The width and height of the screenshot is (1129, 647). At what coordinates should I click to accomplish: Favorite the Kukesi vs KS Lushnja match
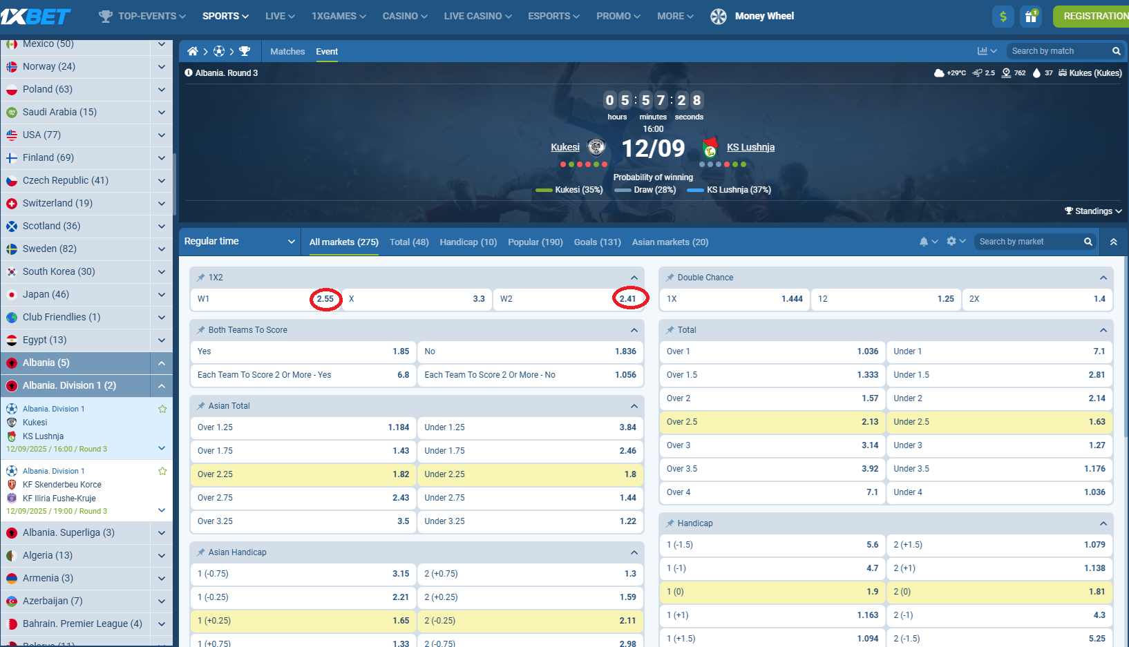point(162,409)
